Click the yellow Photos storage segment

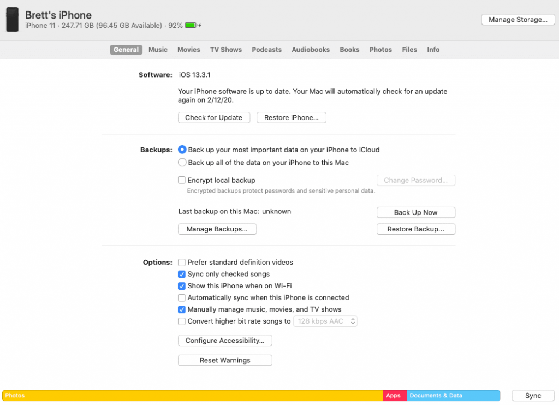click(x=193, y=395)
